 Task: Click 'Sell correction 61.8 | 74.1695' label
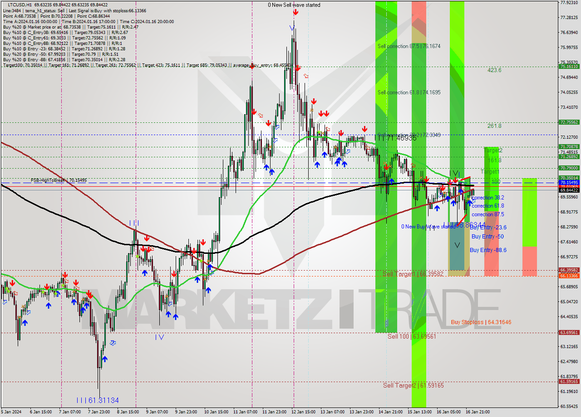(x=409, y=92)
